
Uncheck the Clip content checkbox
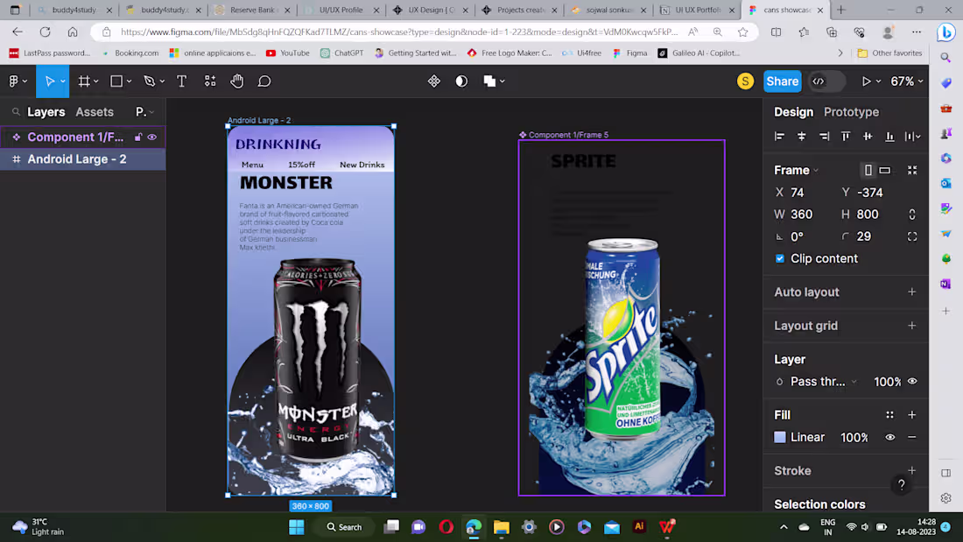779,258
